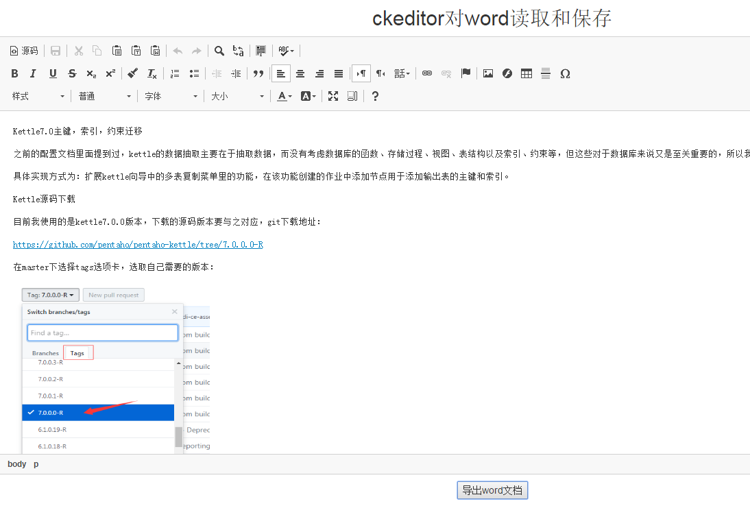Click the Copy icon
The image size is (750, 506).
point(97,51)
